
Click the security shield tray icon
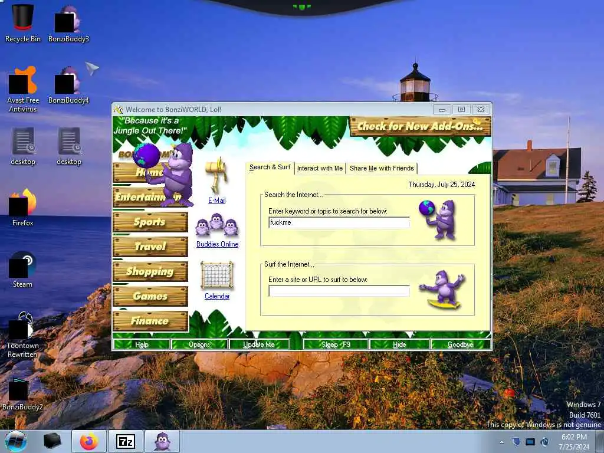(x=516, y=441)
